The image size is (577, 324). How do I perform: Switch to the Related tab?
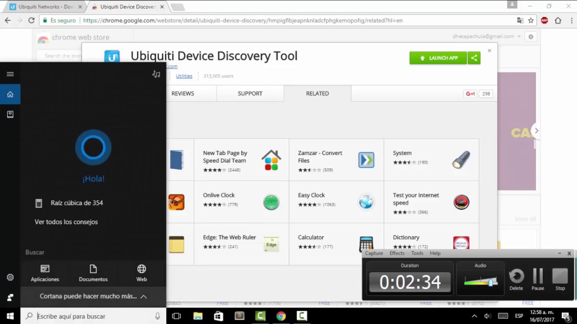[317, 94]
